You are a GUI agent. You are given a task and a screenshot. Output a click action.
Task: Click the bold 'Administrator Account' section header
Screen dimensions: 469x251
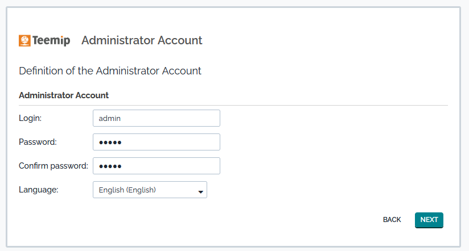[64, 95]
